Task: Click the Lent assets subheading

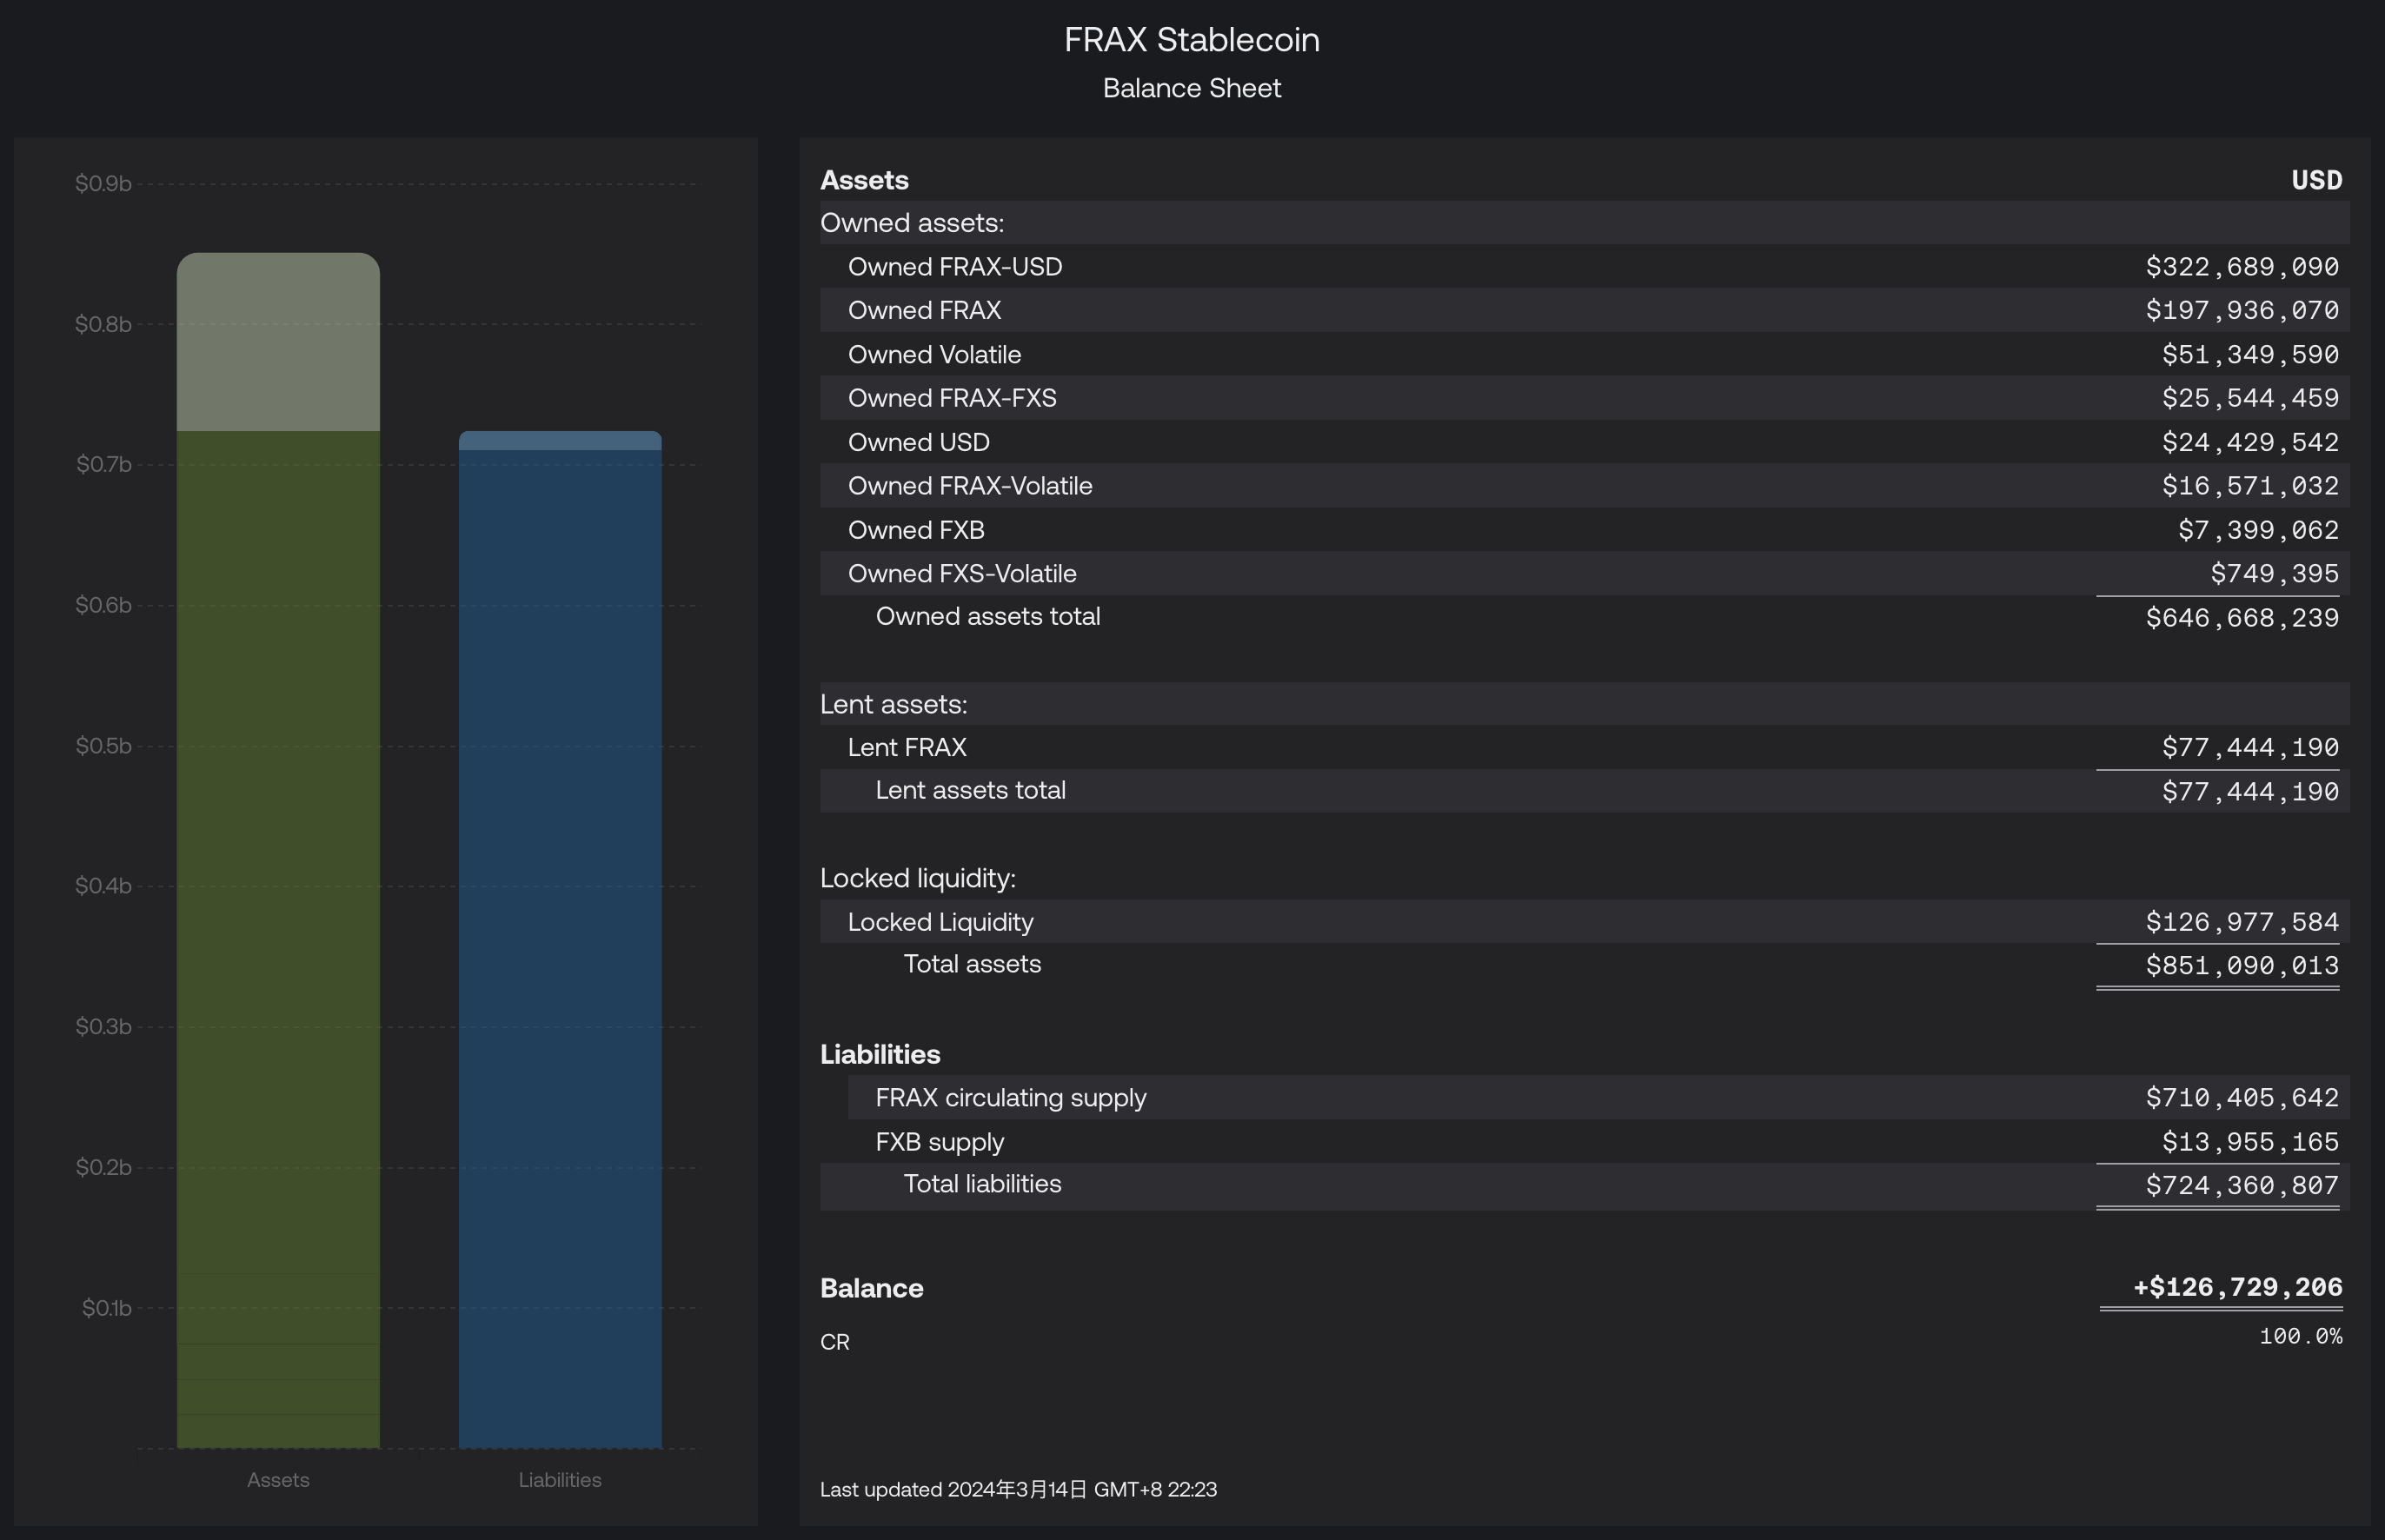Action: [893, 705]
